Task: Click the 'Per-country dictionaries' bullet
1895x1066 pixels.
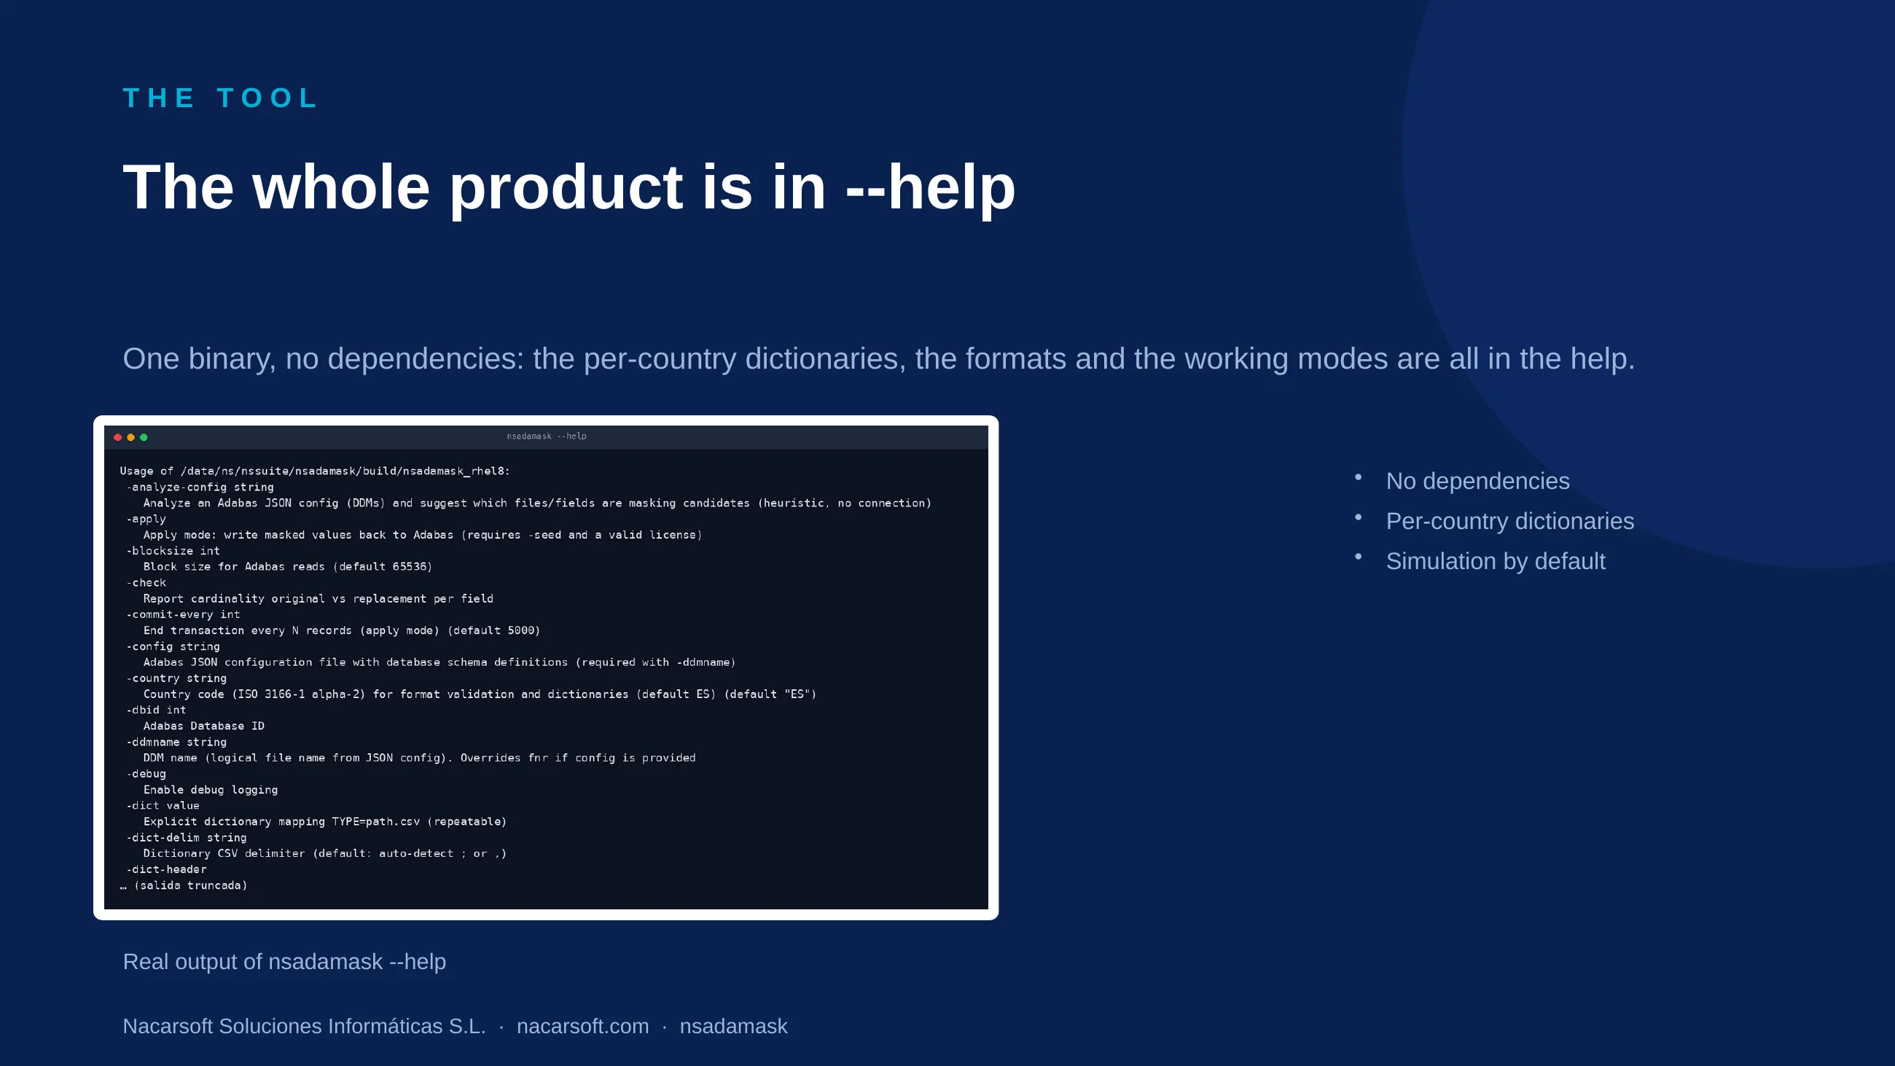Action: click(x=1509, y=521)
